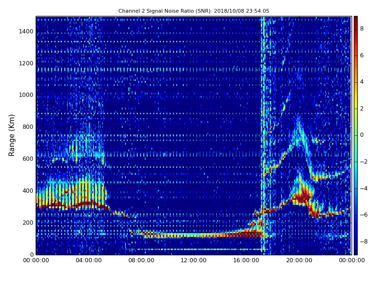This screenshot has width=376, height=282.
Task: Click the colorbar label 6
Action: [x=362, y=55]
